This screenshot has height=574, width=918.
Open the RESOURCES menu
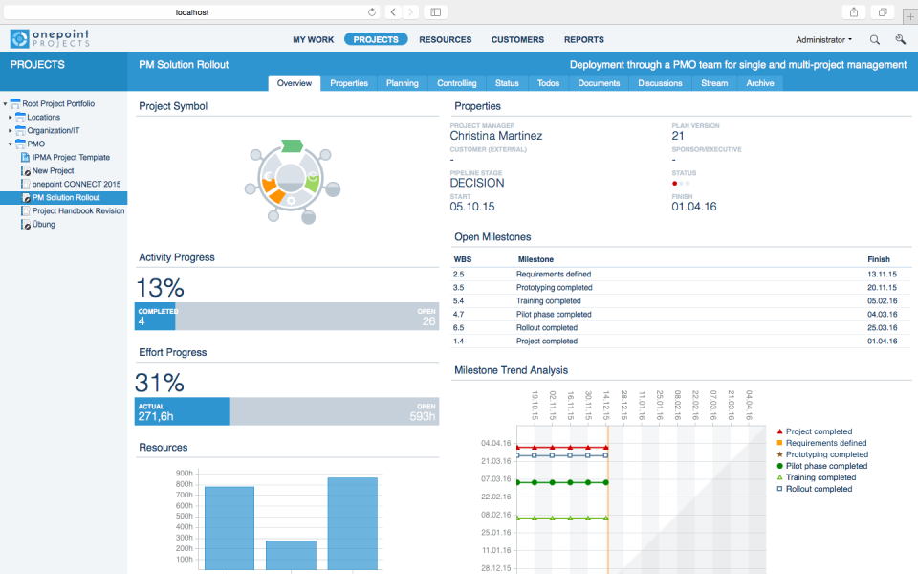(x=445, y=40)
